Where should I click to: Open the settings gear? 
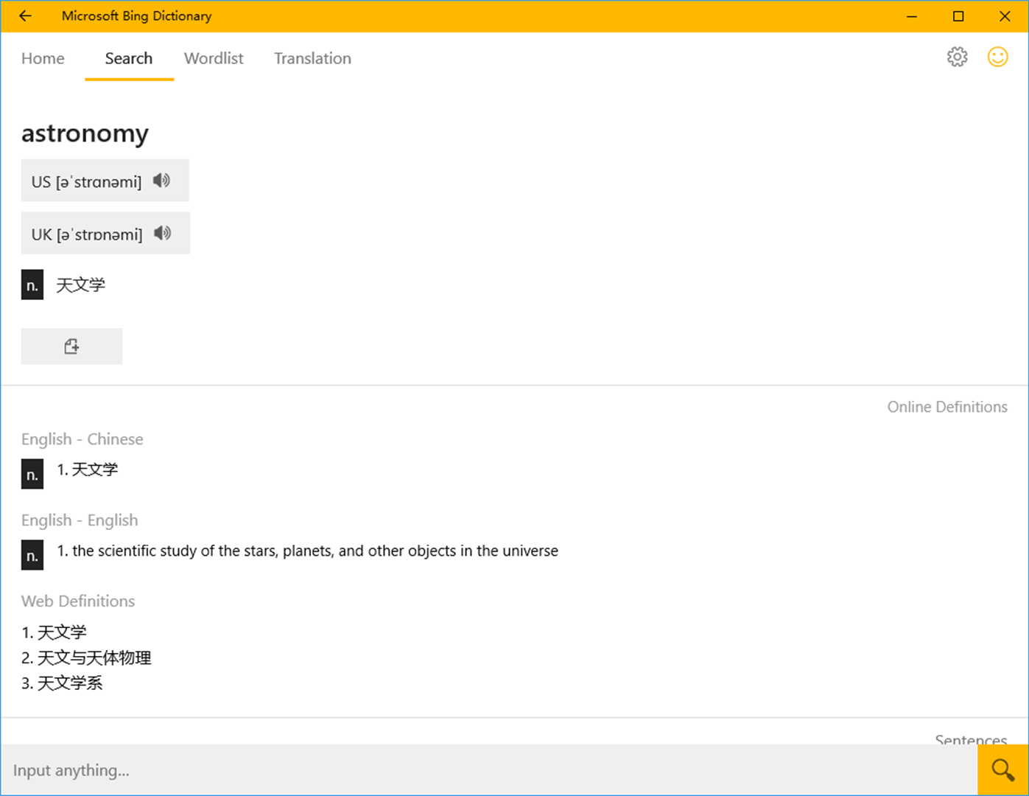(x=957, y=56)
